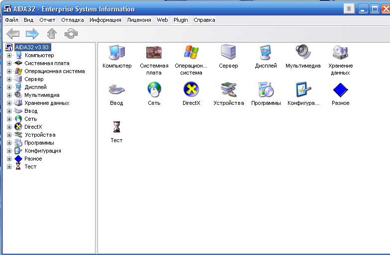Select Компьютер in the left tree
Screen dimensions: 390x255
coord(39,56)
